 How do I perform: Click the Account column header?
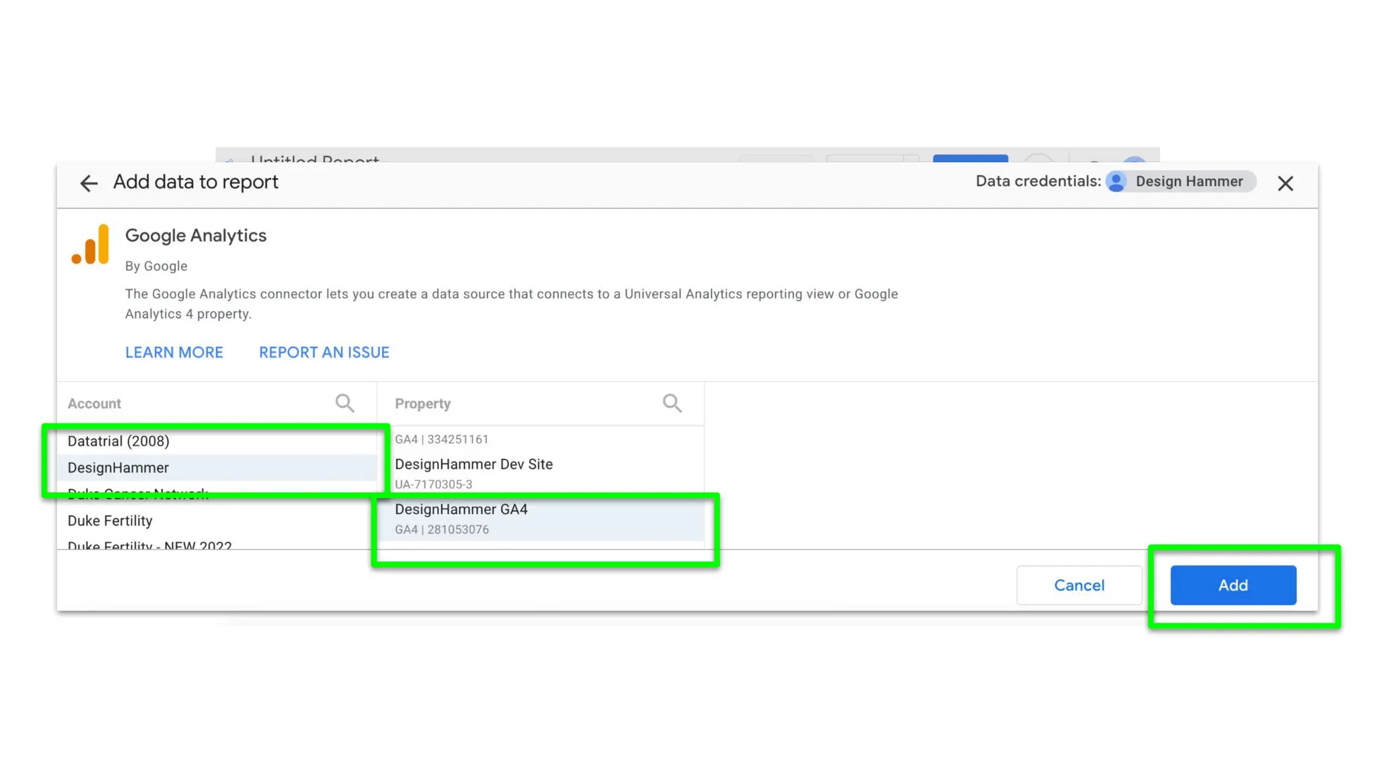tap(95, 404)
